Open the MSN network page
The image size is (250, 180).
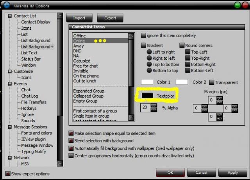(25, 164)
